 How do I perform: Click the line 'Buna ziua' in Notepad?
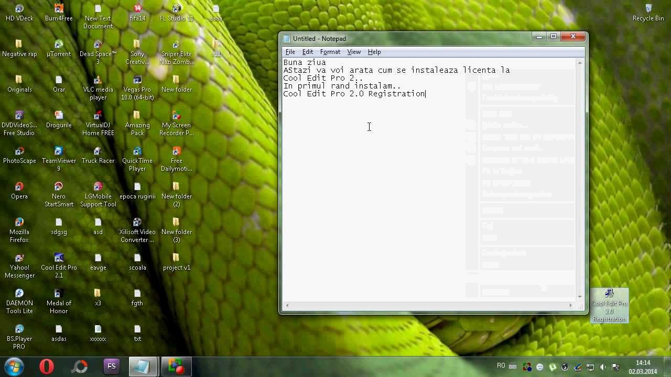pyautogui.click(x=305, y=62)
